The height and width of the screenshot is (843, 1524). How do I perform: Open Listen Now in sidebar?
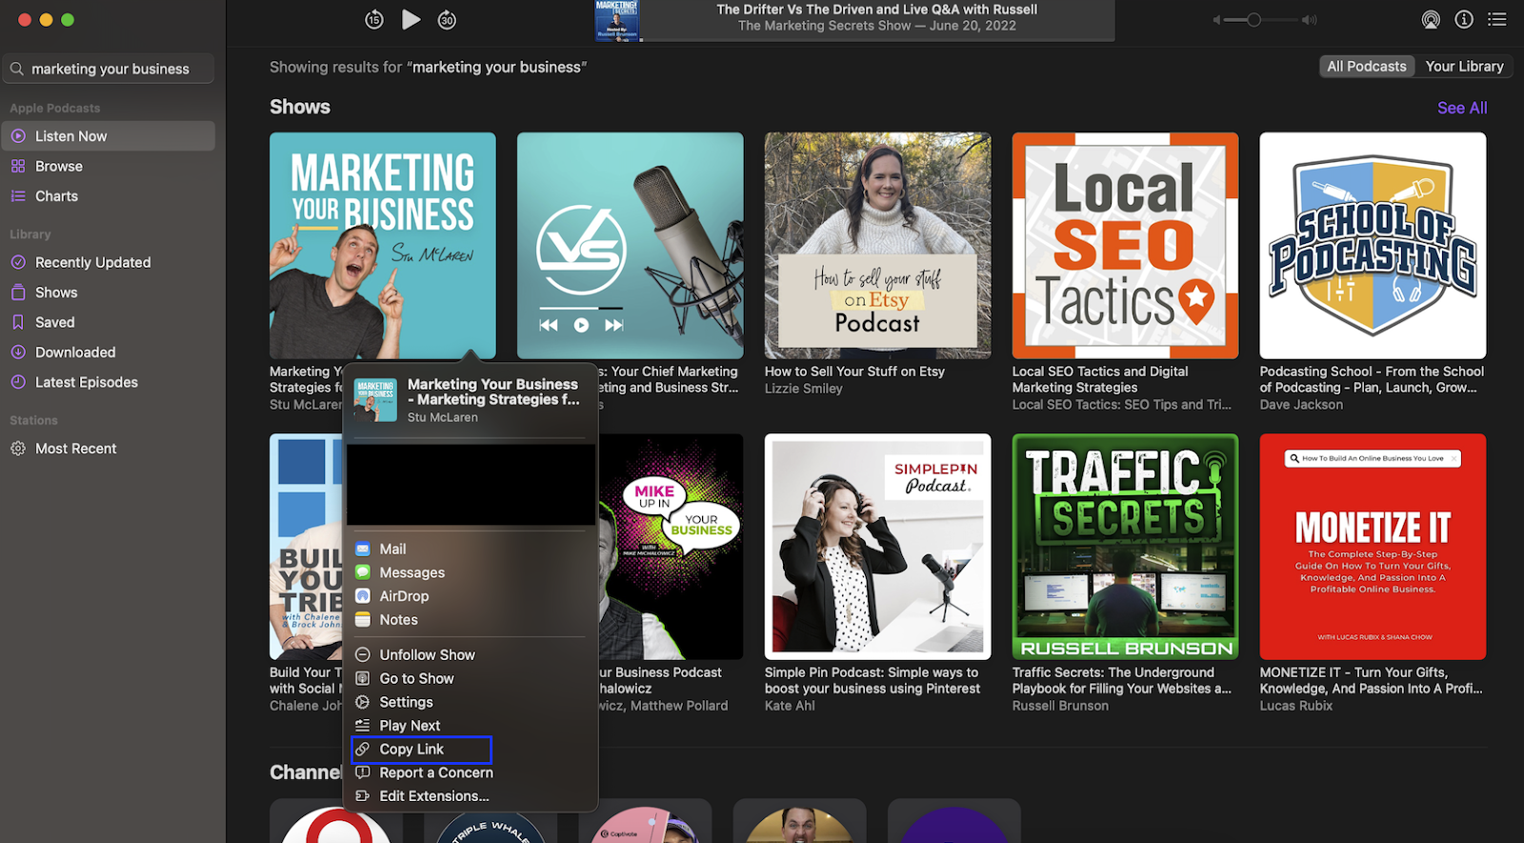pos(109,136)
